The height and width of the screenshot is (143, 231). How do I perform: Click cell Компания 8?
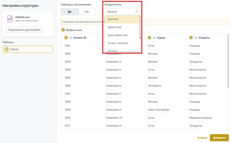(x=114, y=102)
